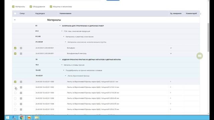Click status icon for code ending 01-1004

tap(21, 93)
